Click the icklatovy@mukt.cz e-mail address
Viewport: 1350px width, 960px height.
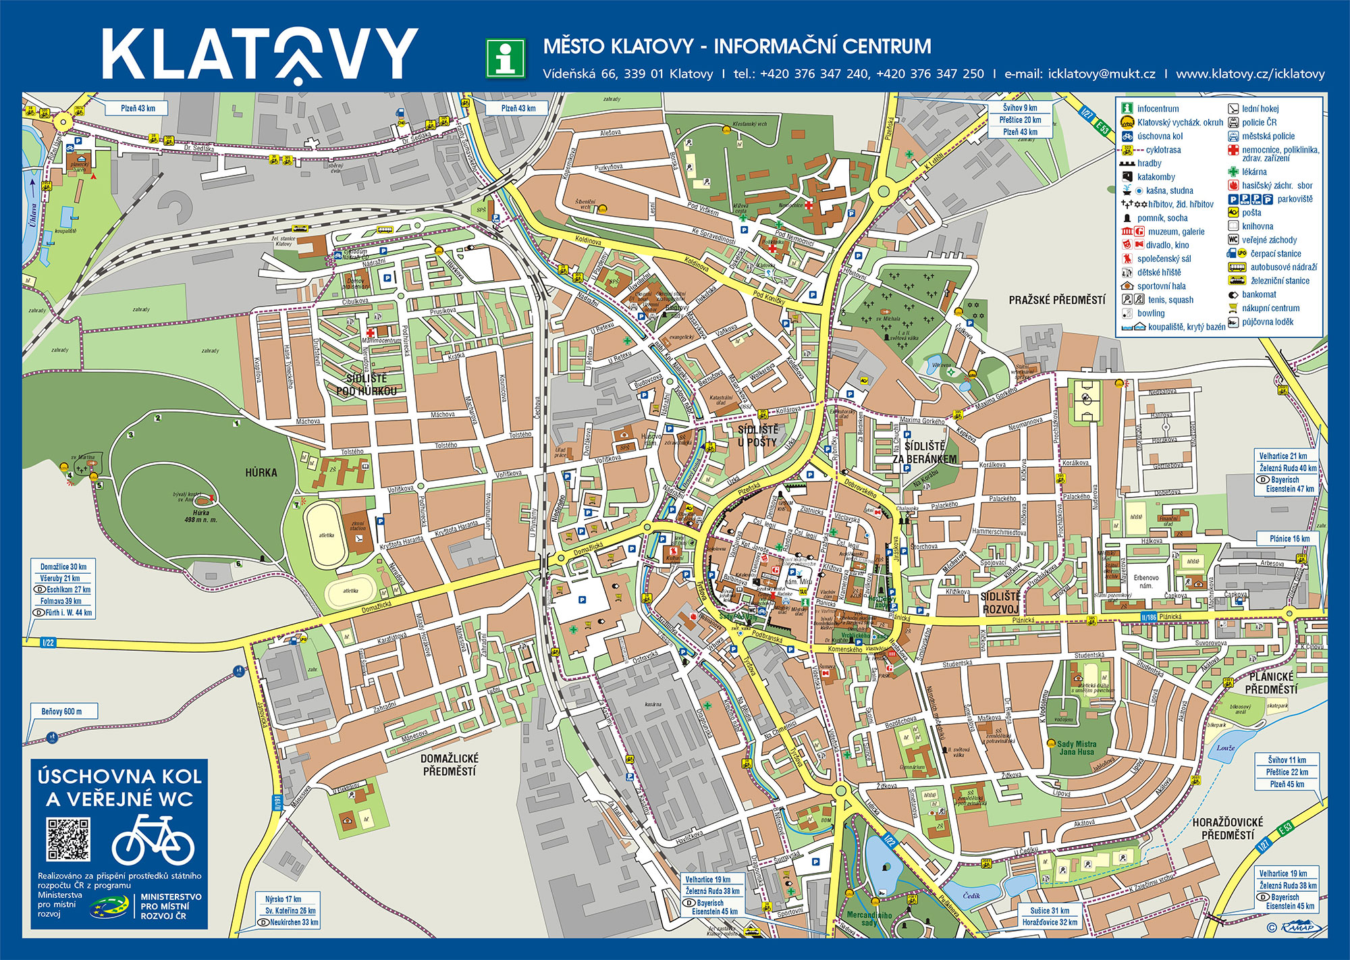tap(1102, 74)
